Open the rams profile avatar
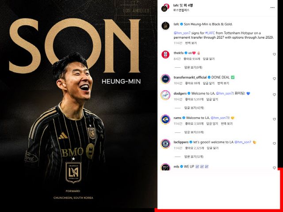 [165, 119]
